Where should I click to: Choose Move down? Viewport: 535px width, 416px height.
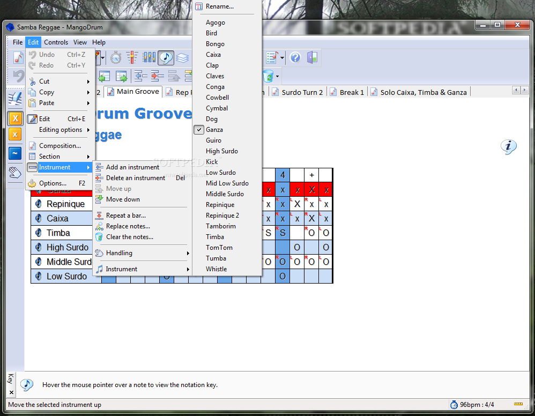[x=143, y=199]
